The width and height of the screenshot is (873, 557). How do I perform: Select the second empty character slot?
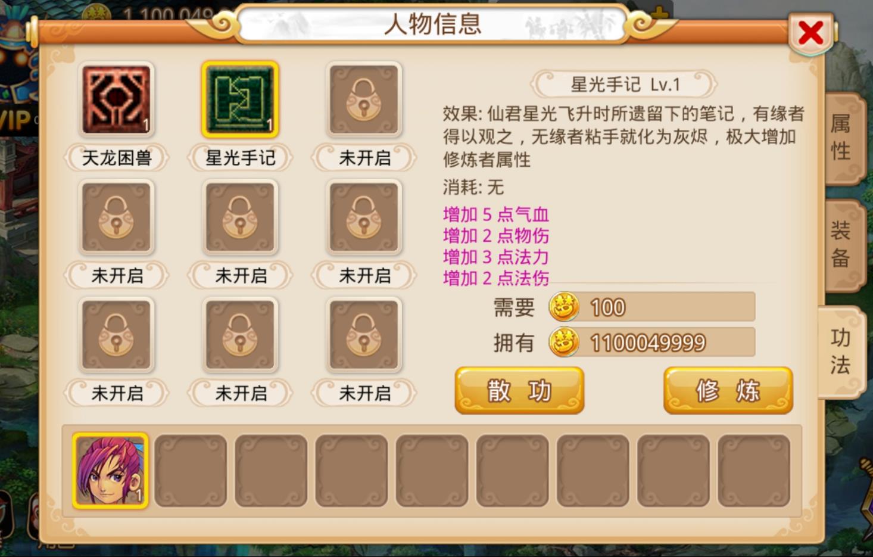271,471
